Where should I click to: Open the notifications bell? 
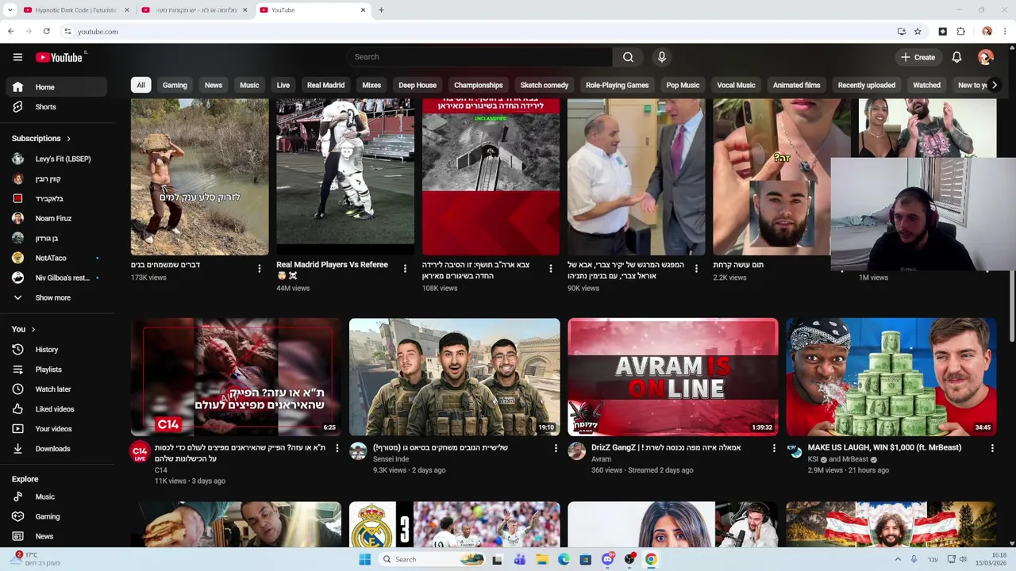[956, 57]
